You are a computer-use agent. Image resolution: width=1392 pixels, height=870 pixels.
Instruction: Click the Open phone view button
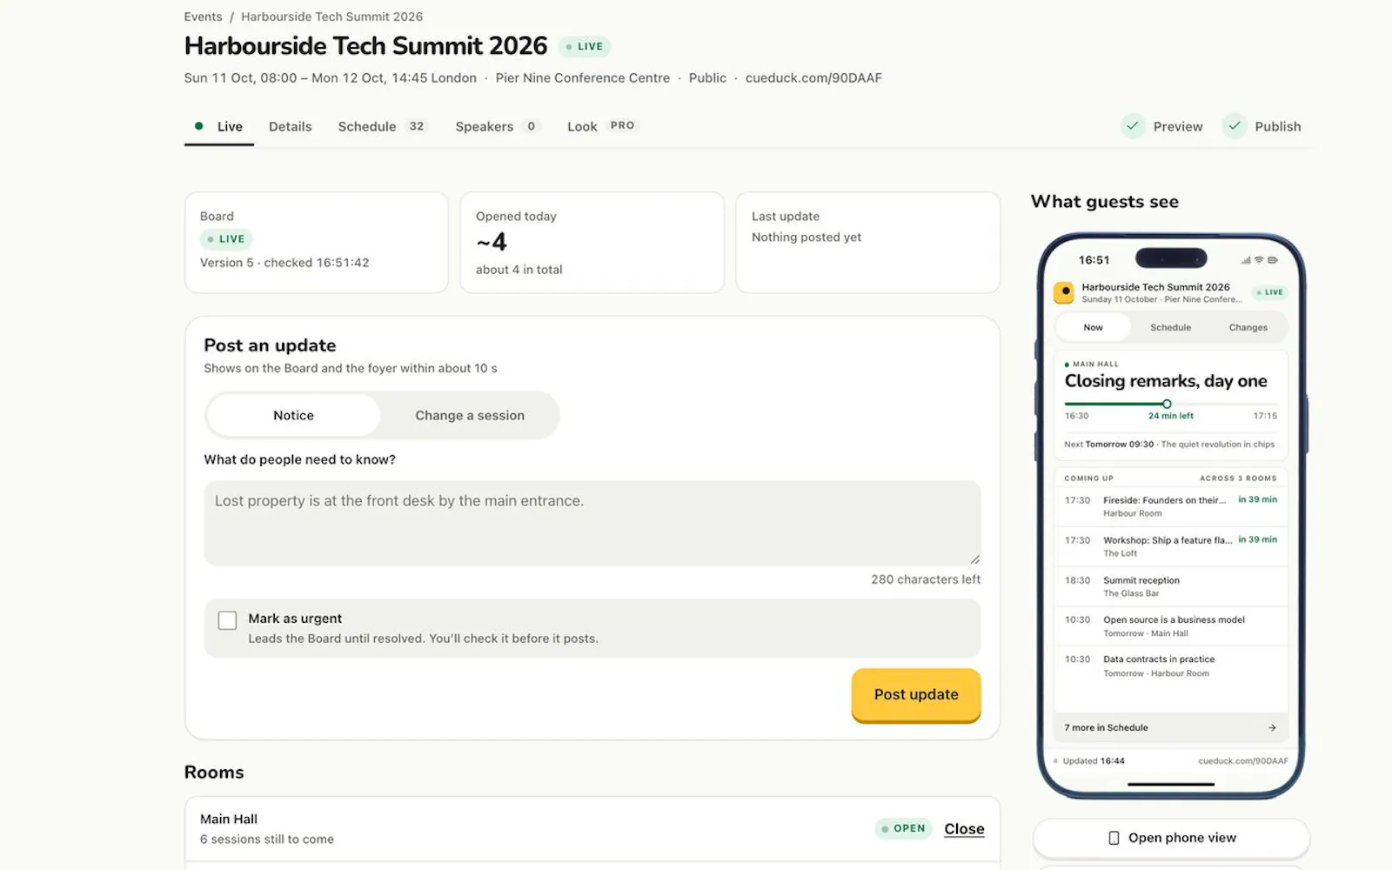coord(1171,838)
